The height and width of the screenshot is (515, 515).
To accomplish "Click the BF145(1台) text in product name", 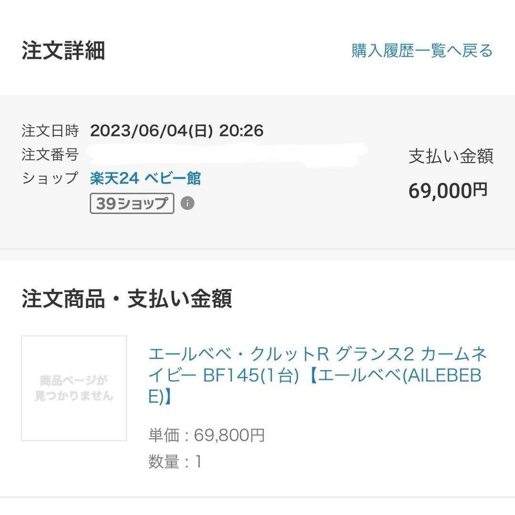I will click(x=250, y=376).
